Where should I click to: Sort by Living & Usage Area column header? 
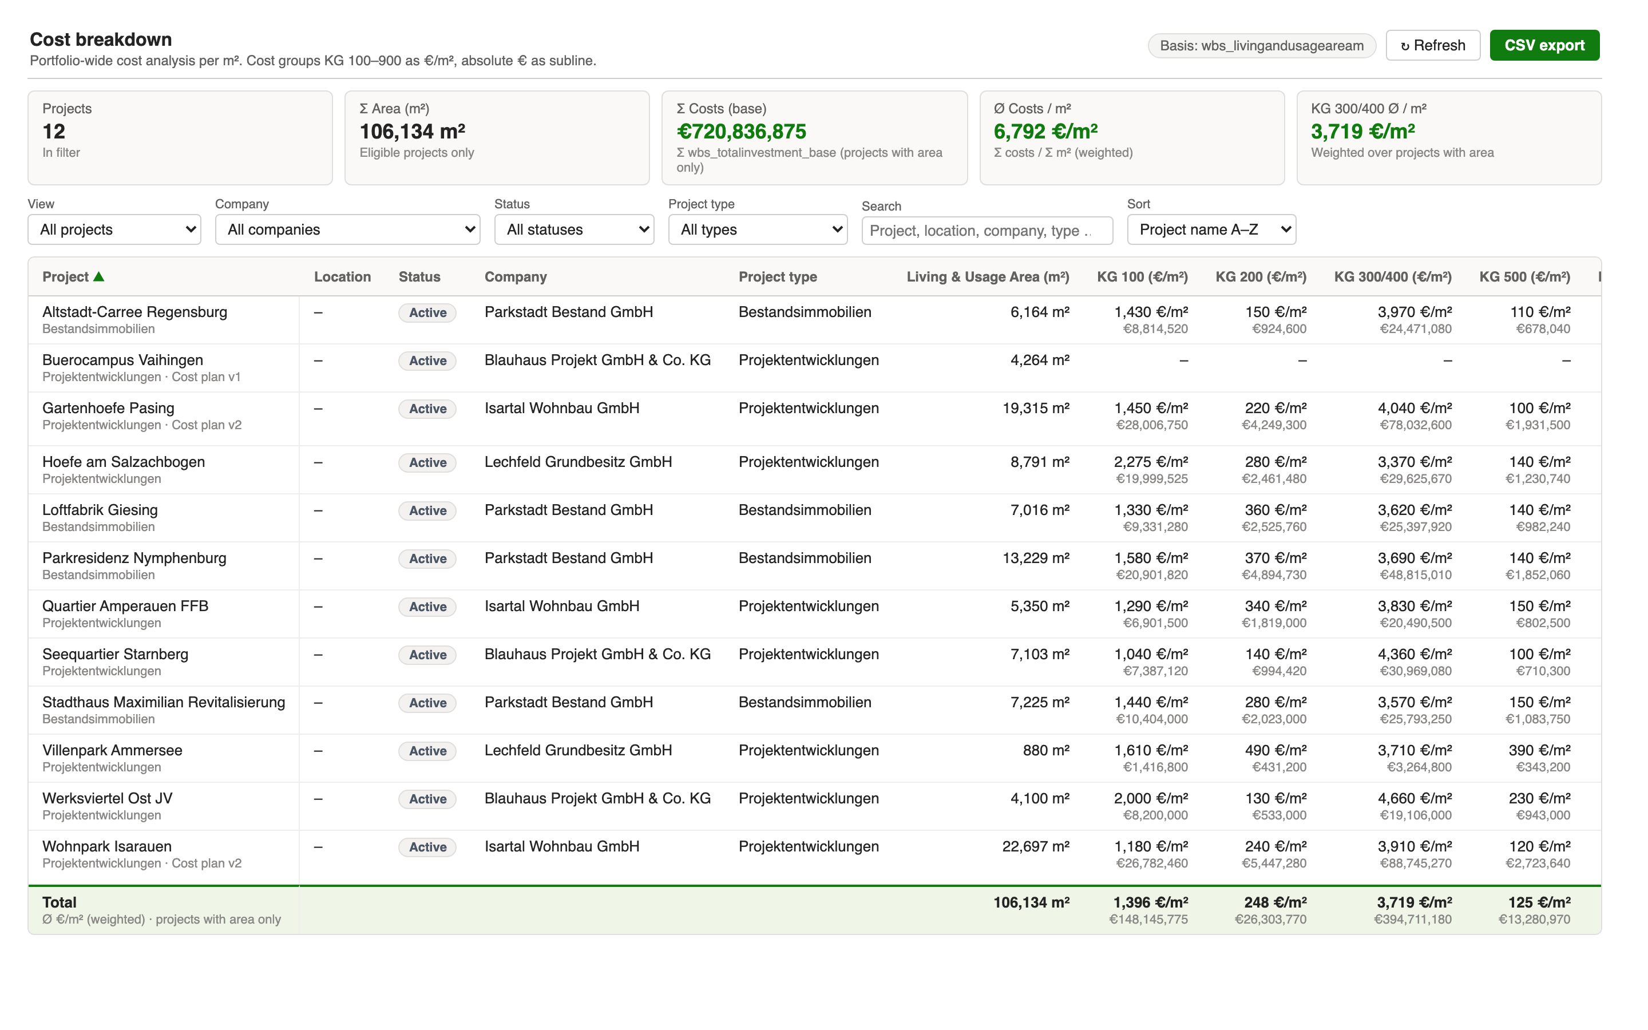[988, 276]
